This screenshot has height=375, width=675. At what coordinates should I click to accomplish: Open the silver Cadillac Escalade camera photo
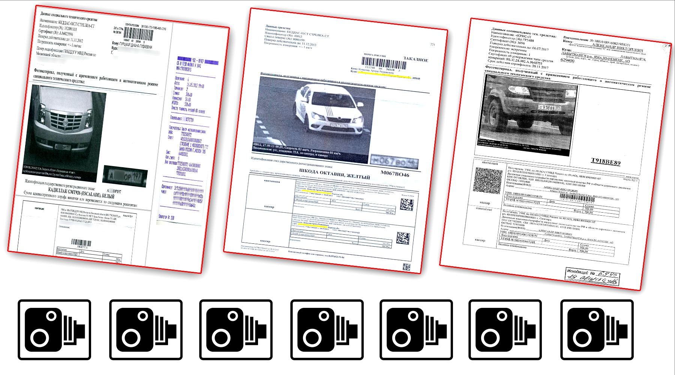[64, 131]
